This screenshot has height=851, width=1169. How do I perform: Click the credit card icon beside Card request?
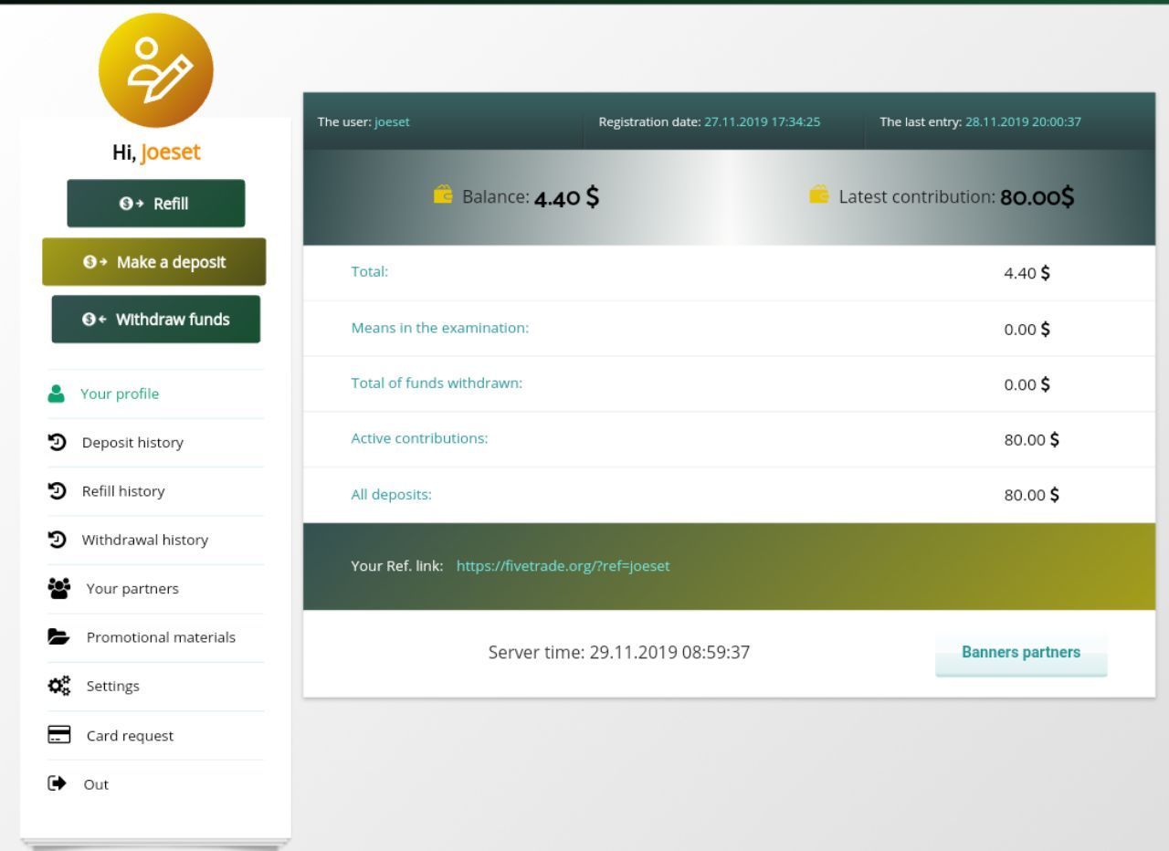pos(58,735)
